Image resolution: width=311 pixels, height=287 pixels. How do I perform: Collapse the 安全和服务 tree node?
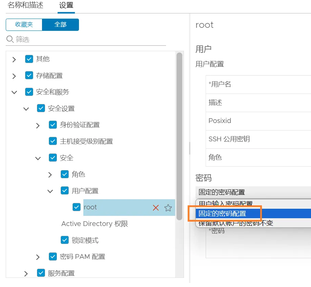pos(14,92)
